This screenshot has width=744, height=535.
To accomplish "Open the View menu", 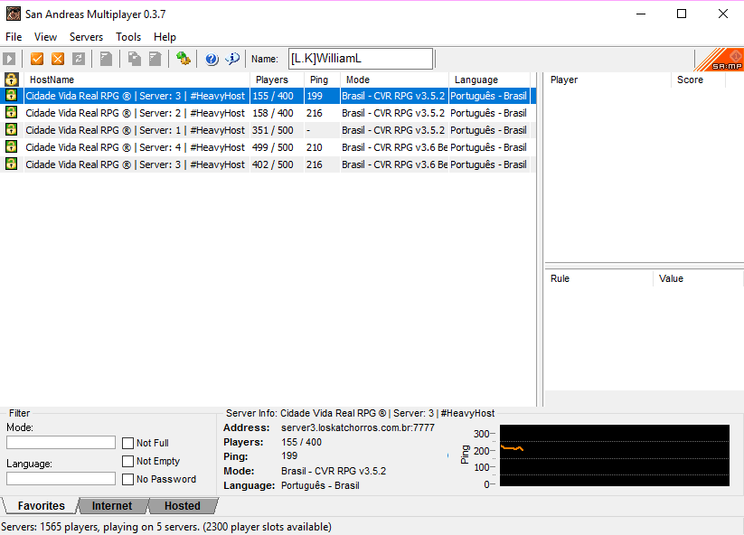I will [45, 37].
